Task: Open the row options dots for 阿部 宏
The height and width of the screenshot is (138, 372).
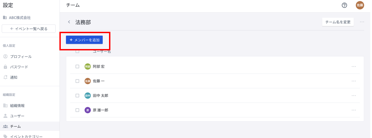Action: [x=354, y=67]
